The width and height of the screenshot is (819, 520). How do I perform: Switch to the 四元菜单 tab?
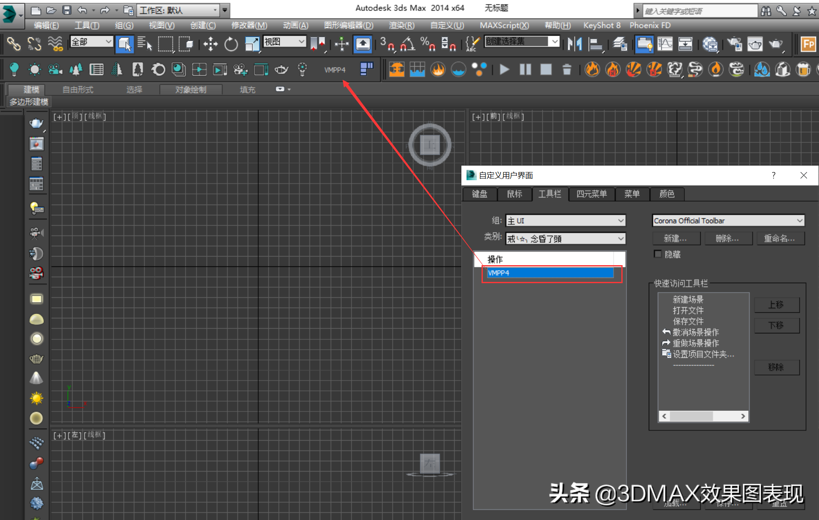(591, 194)
